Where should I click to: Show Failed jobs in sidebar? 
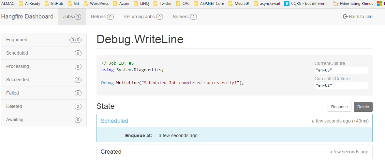pyautogui.click(x=44, y=93)
